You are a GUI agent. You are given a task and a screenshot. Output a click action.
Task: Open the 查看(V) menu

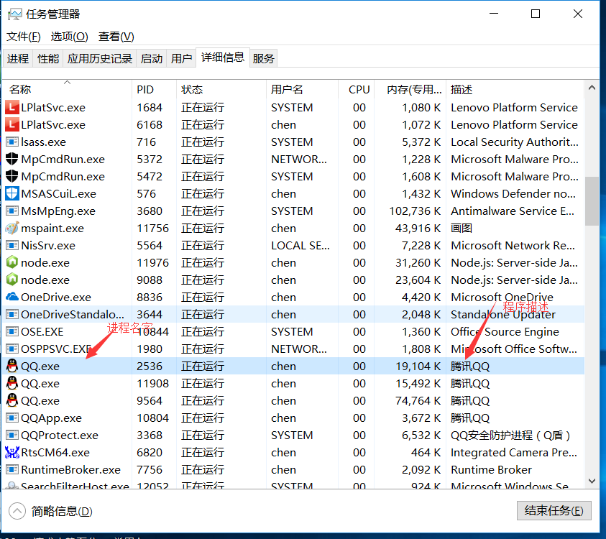coord(116,37)
